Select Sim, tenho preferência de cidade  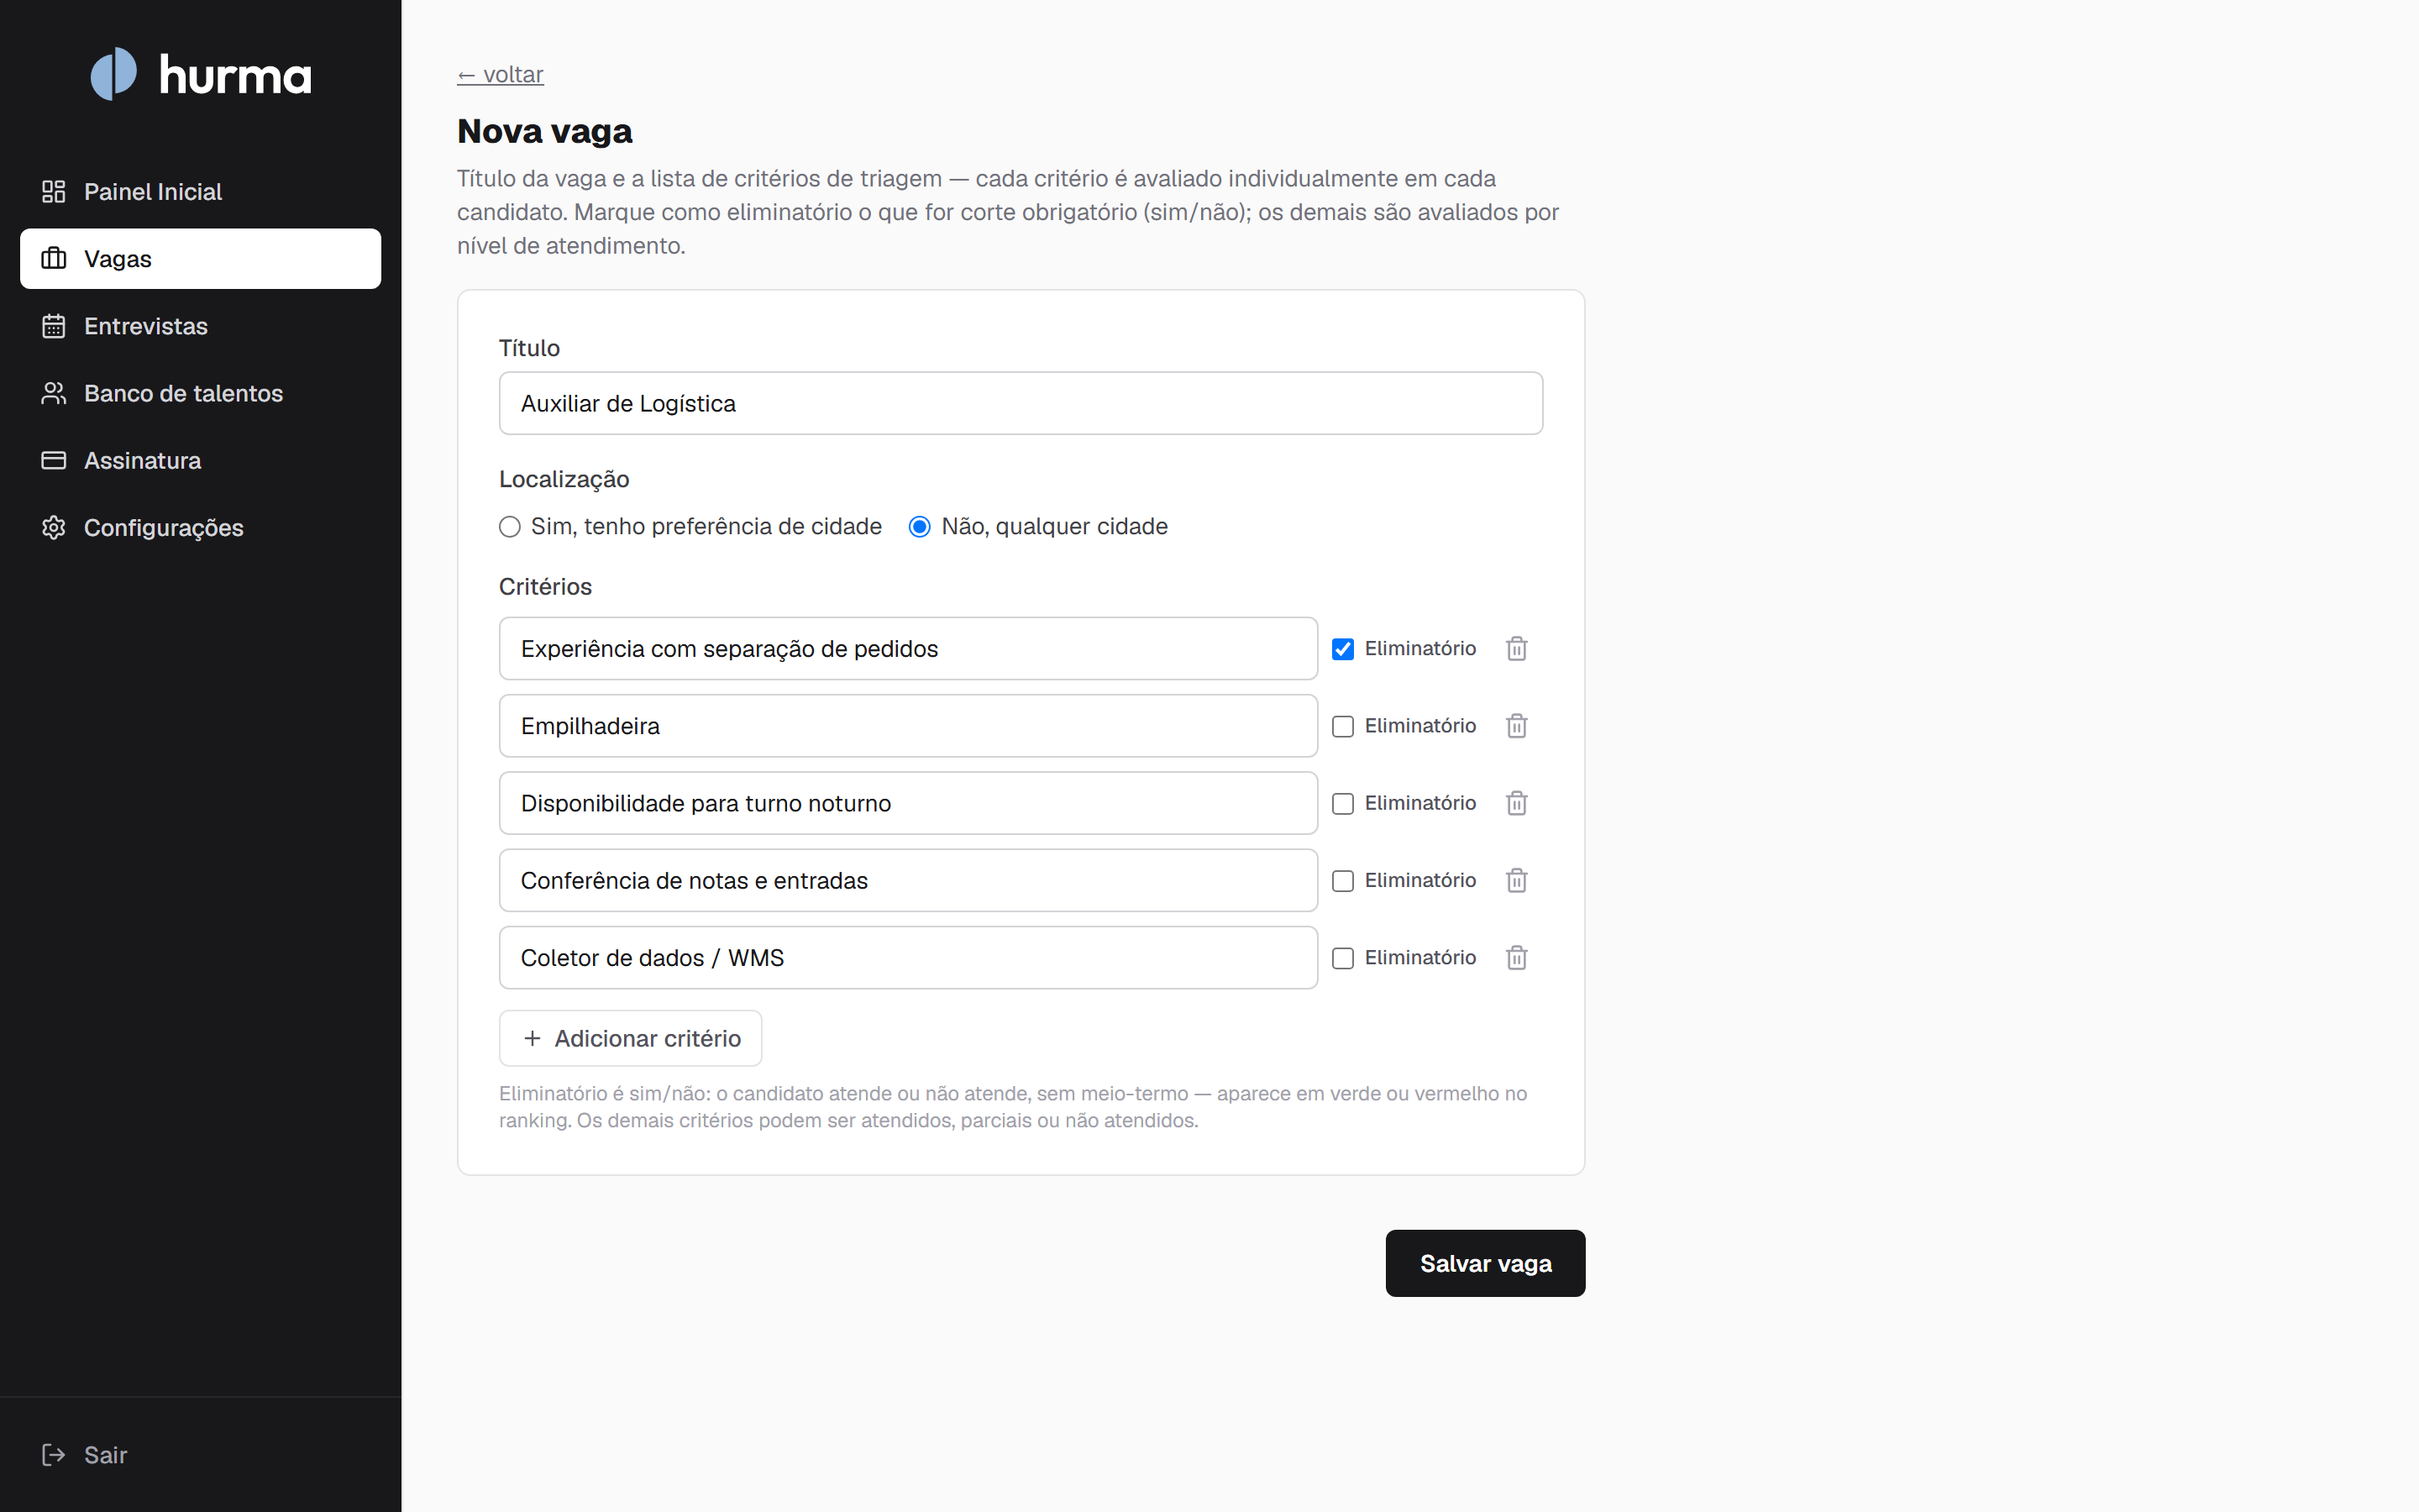[510, 527]
